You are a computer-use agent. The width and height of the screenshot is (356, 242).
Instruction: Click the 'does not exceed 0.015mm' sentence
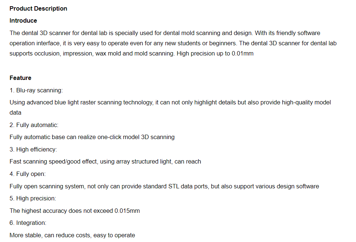click(x=75, y=211)
